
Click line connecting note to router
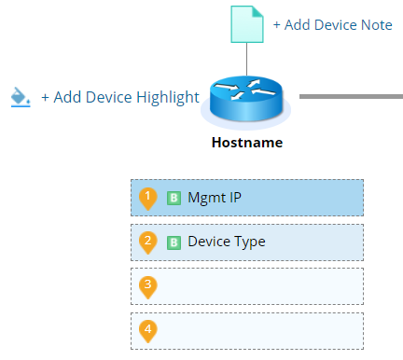(247, 60)
